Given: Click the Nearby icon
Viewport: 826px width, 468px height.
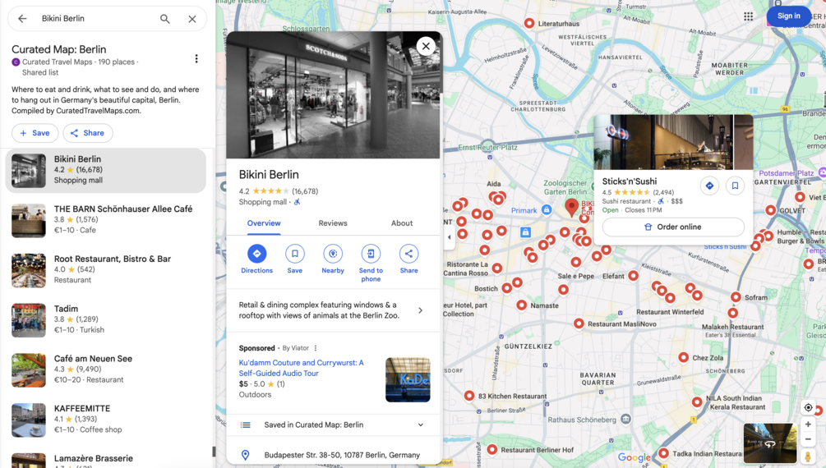Looking at the screenshot, I should [x=333, y=254].
